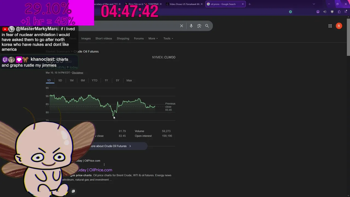
Task: Select the 5D chart range
Action: tap(60, 80)
